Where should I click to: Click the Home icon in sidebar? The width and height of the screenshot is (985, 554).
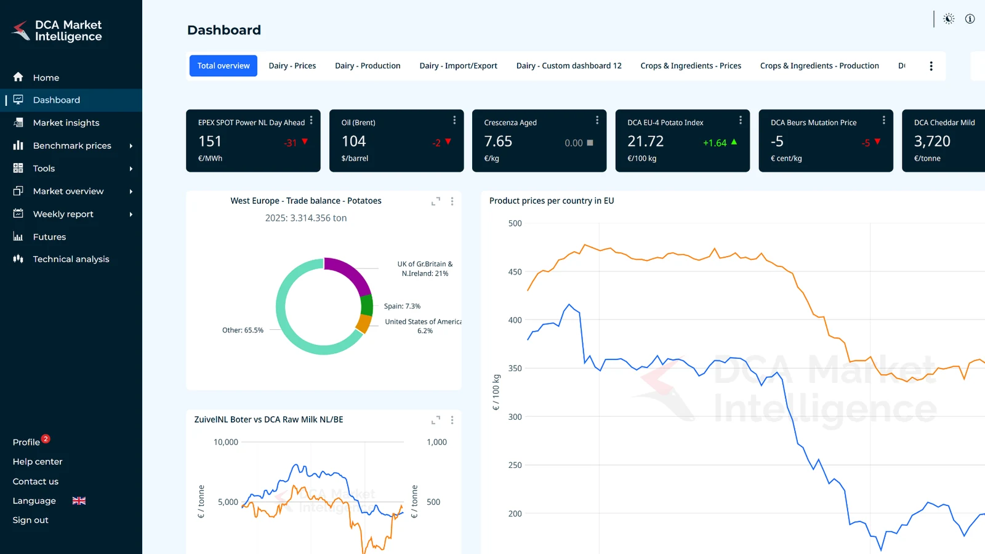click(18, 77)
